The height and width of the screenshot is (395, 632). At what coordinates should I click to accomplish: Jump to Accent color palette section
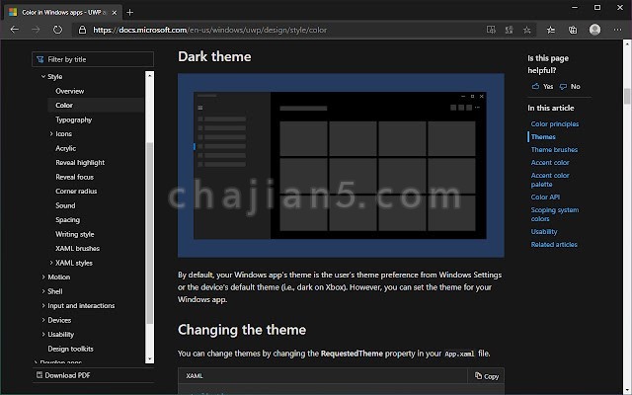tap(550, 180)
